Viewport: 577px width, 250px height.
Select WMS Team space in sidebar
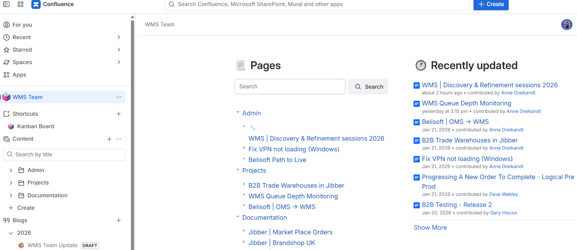63,97
